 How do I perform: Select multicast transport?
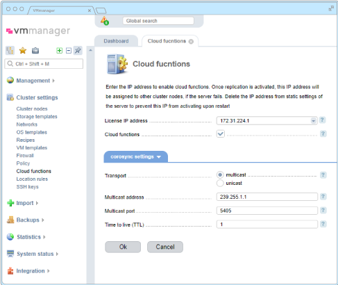coord(220,174)
